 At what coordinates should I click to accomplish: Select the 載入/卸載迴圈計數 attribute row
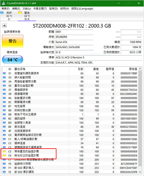click(x=70, y=139)
